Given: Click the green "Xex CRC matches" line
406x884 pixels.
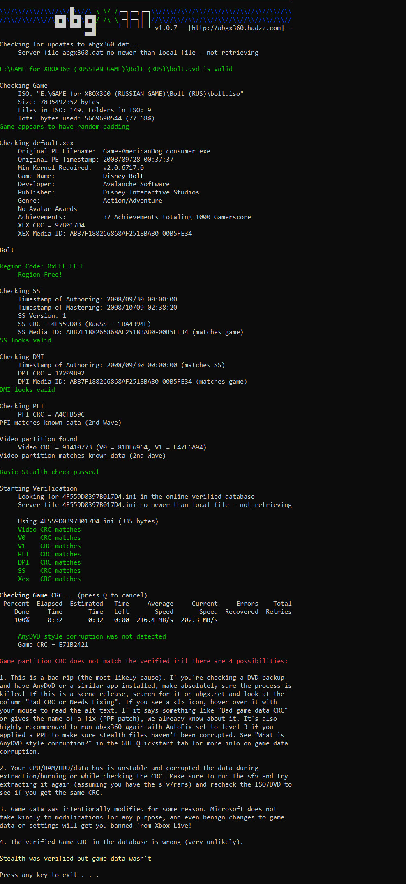Looking at the screenshot, I should coord(49,579).
